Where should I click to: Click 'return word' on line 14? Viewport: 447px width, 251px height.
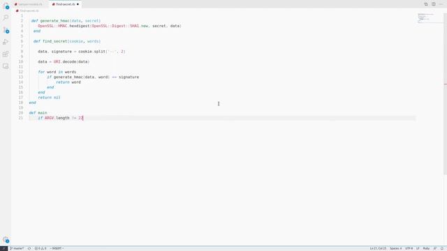point(68,82)
